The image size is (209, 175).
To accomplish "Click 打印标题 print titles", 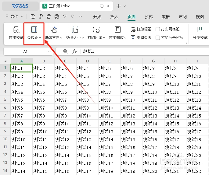I will 141,29.
